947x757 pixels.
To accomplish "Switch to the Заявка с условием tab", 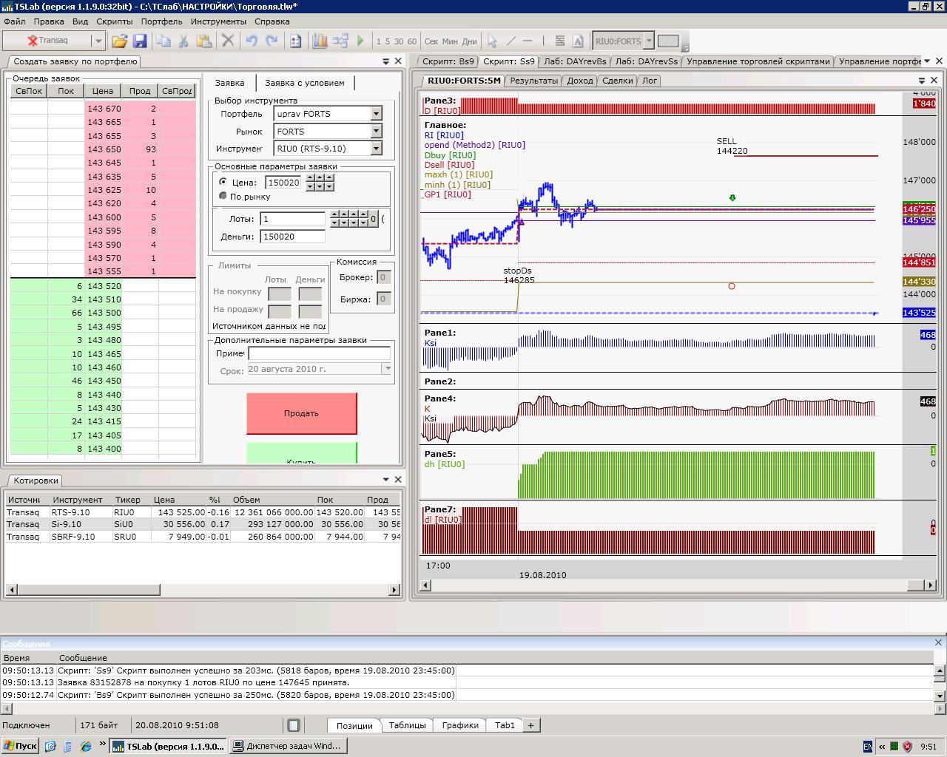I will click(304, 83).
